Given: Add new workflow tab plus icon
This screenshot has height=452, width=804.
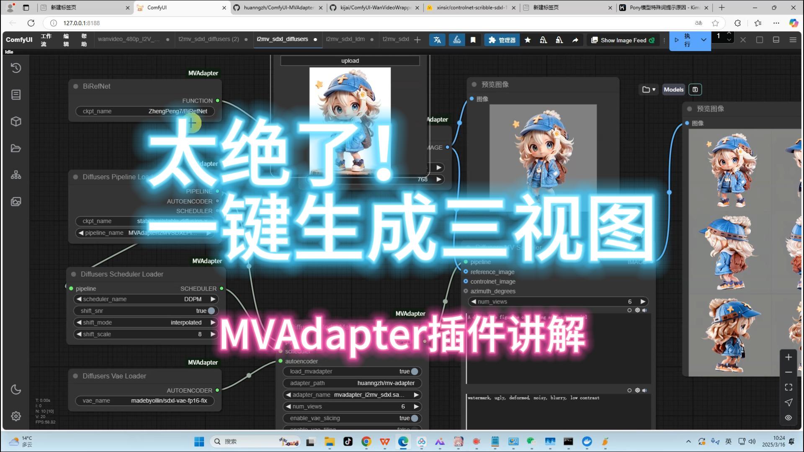Looking at the screenshot, I should click(x=417, y=40).
